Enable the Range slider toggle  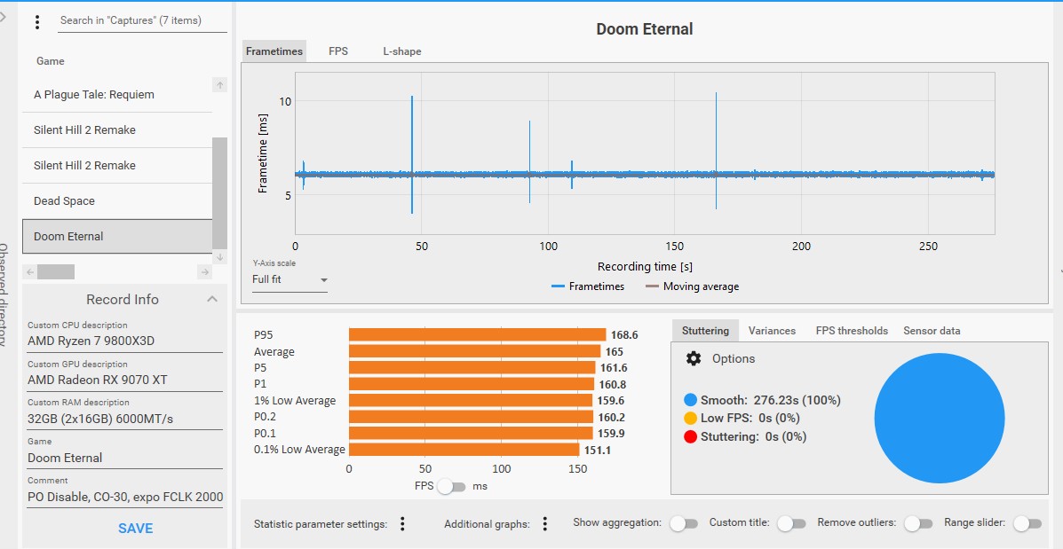tap(1026, 523)
